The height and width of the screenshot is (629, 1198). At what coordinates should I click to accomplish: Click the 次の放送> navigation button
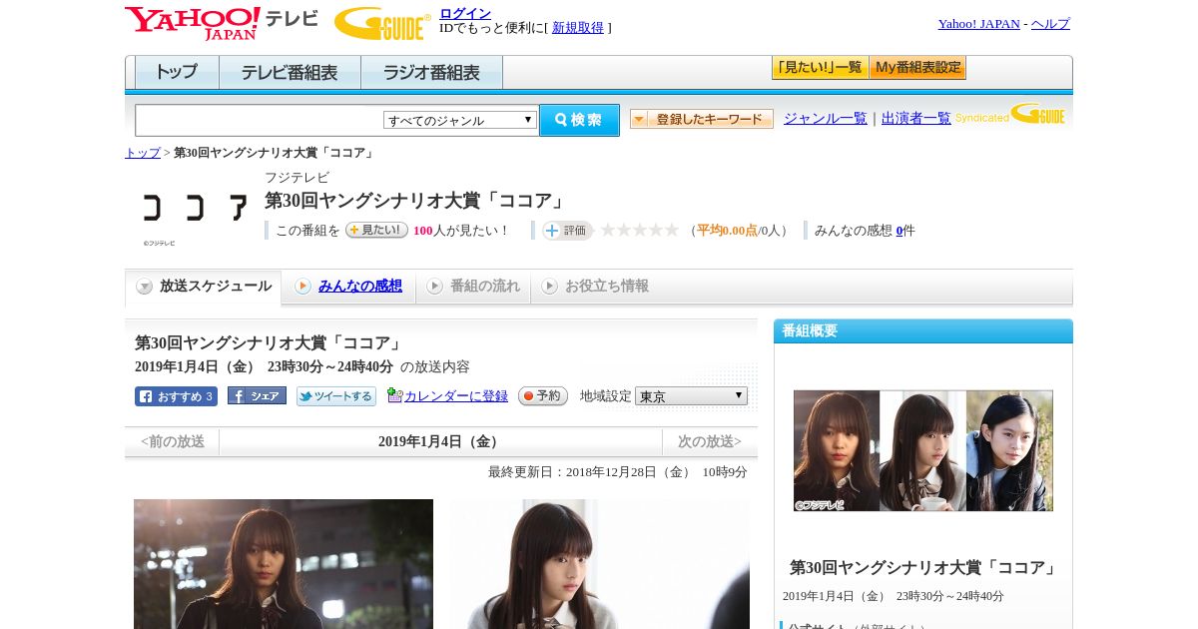click(710, 442)
